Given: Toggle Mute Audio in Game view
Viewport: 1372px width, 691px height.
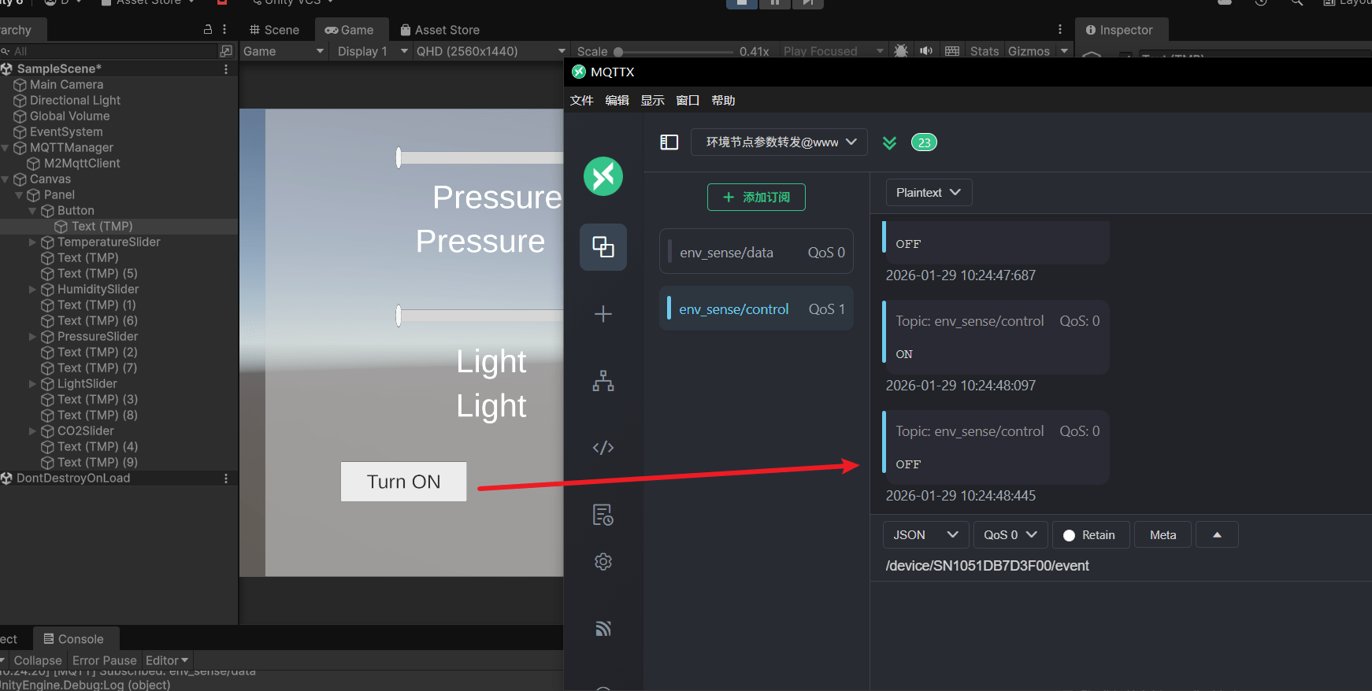Looking at the screenshot, I should click(926, 51).
